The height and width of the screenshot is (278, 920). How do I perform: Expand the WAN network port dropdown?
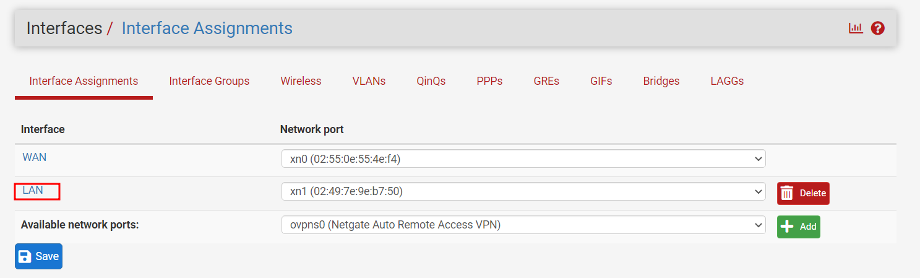pos(523,159)
